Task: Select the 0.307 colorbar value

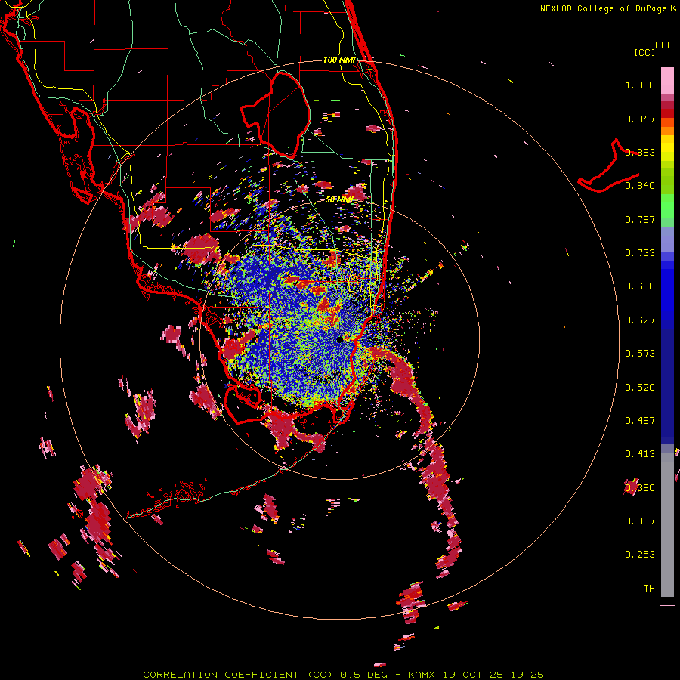Action: [640, 521]
